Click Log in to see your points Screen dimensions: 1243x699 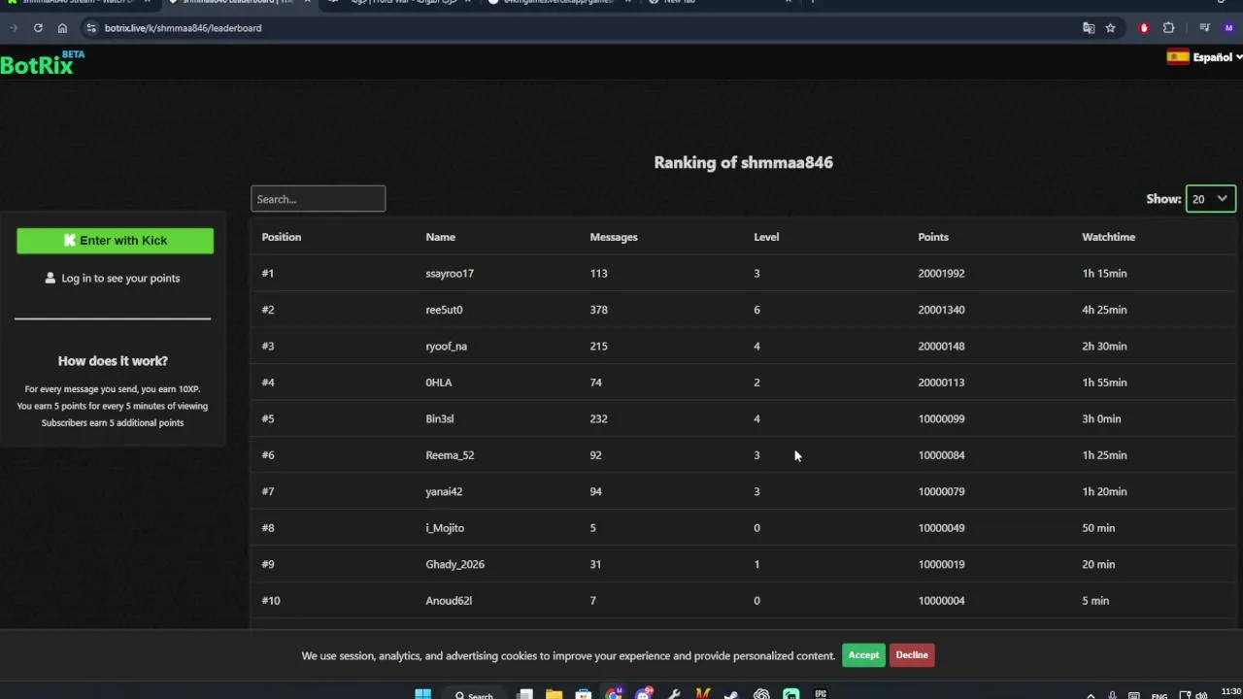tap(113, 279)
